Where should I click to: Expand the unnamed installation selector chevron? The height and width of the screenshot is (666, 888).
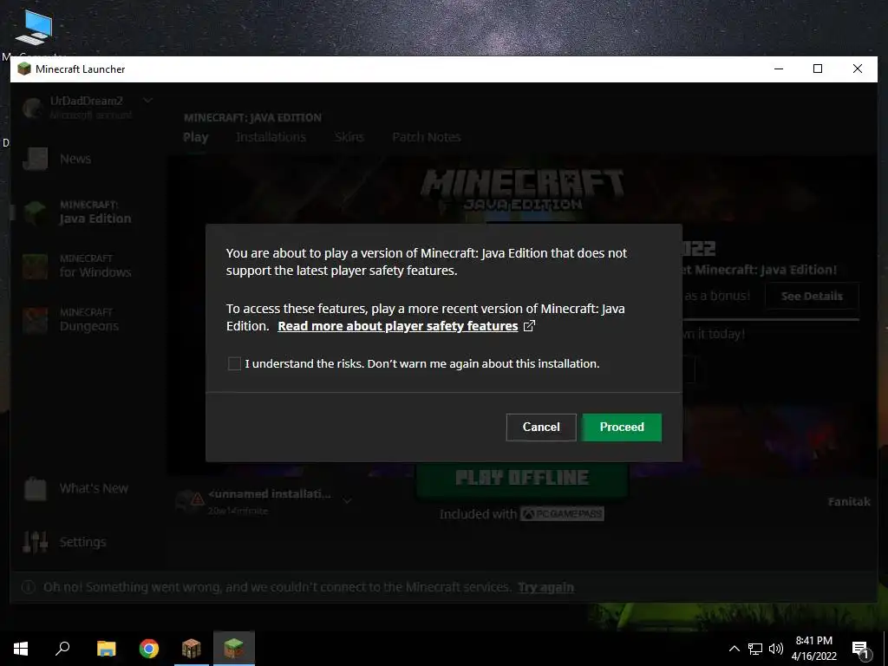(347, 500)
